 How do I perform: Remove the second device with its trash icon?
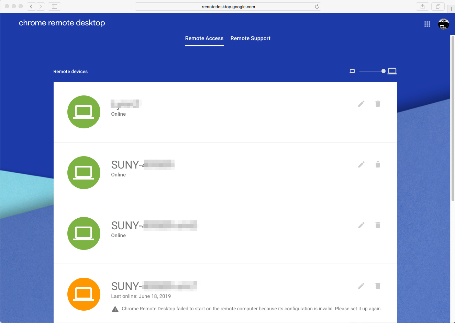pos(378,164)
